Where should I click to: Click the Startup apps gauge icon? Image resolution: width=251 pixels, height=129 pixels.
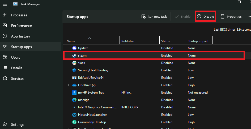tap(5, 47)
